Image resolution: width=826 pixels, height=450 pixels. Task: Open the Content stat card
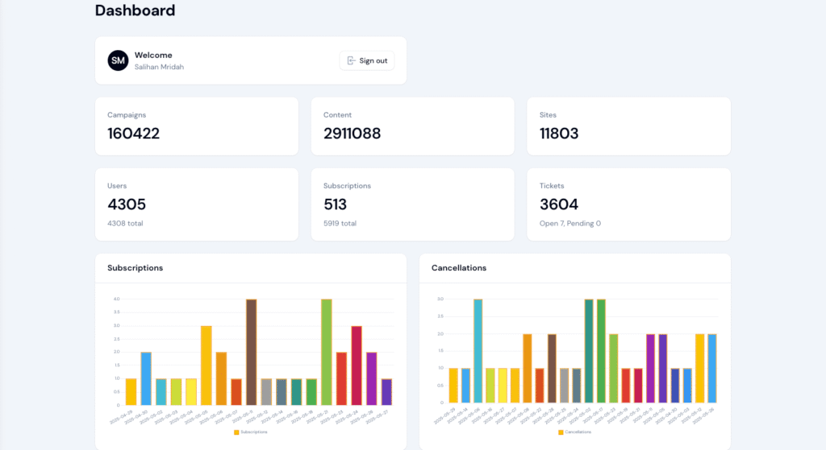(x=412, y=126)
